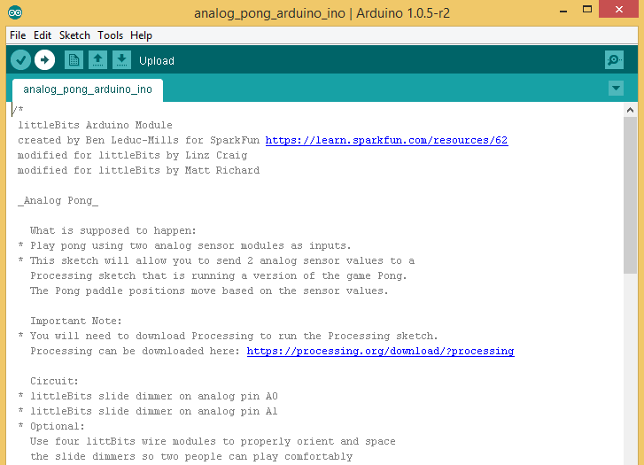The image size is (644, 465).
Task: Click the line "The Pong paddle positions move..."
Action: coord(209,291)
